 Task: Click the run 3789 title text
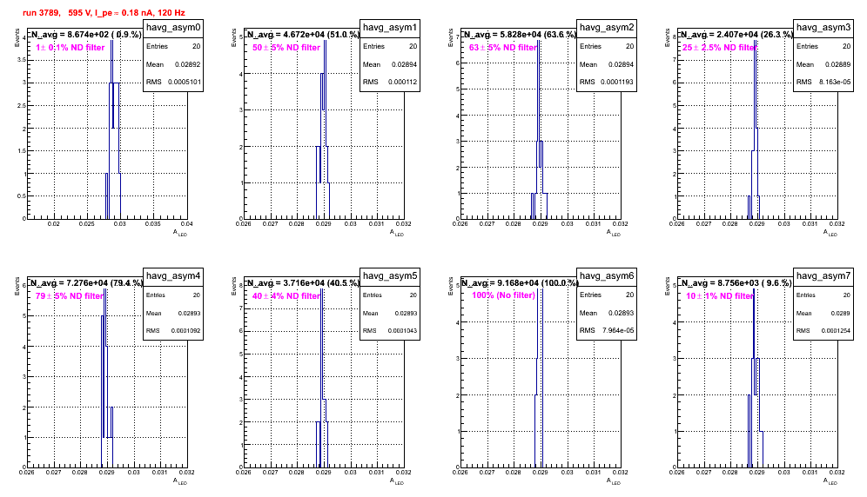coord(104,13)
